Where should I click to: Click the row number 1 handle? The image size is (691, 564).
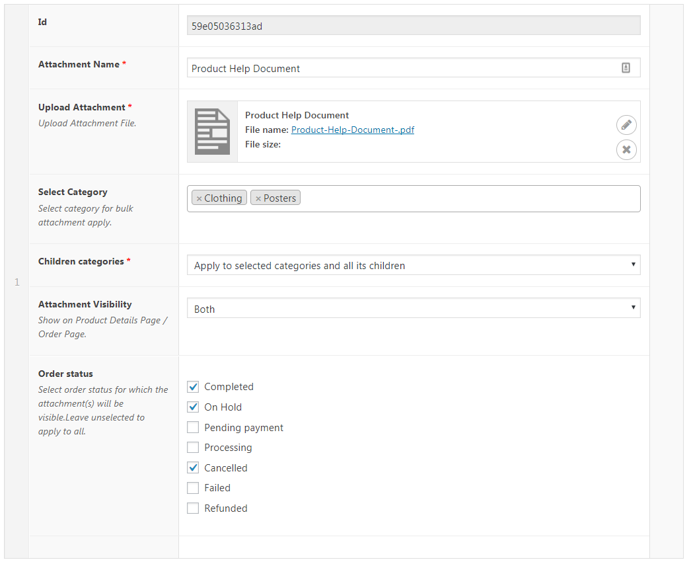pyautogui.click(x=17, y=282)
